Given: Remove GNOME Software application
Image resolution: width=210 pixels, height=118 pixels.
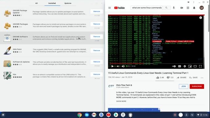Looking at the screenshot, I should point(96,37).
